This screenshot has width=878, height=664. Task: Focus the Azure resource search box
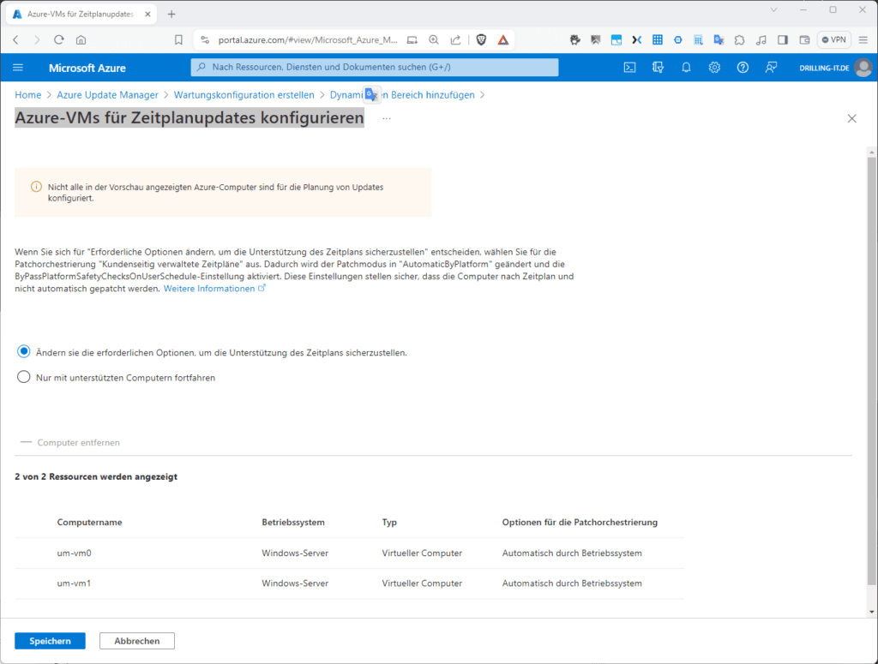click(375, 67)
